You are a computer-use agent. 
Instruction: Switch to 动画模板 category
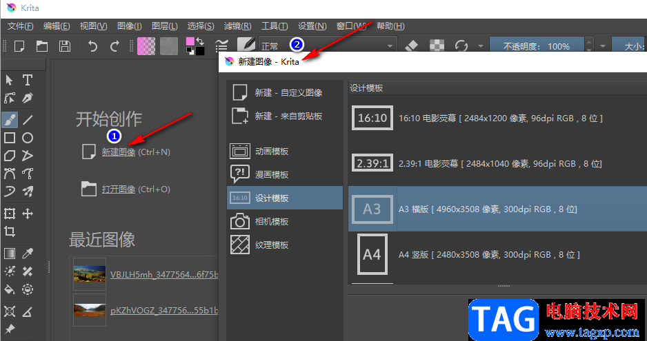coord(285,152)
